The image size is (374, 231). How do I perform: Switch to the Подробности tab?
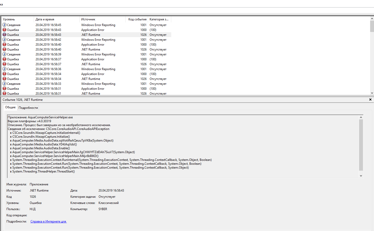[x=28, y=108]
